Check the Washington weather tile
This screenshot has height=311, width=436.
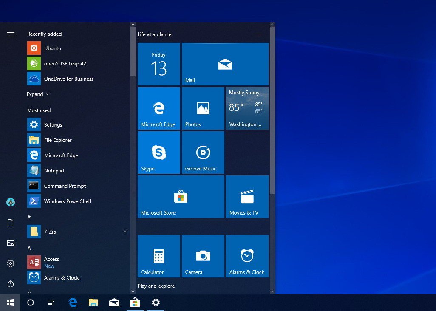pos(247,108)
